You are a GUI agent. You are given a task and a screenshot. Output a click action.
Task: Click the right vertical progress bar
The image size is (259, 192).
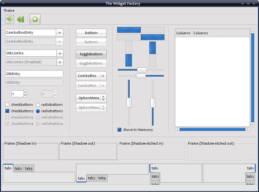coord(153,54)
